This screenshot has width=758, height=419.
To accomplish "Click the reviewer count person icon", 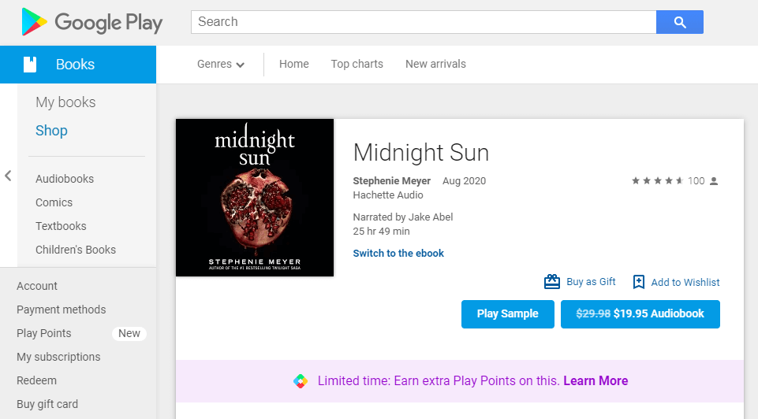I will pyautogui.click(x=714, y=181).
